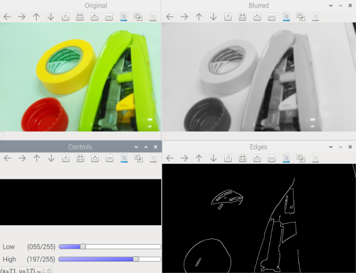Image resolution: width=356 pixels, height=273 pixels.
Task: Pan right in the Blurred window
Action: (x=184, y=17)
